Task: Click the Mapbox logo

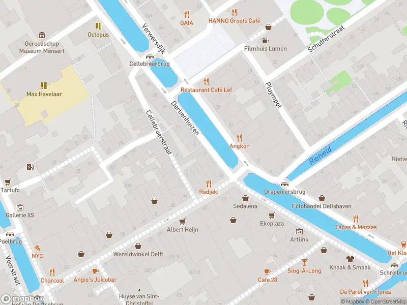Action: tap(22, 299)
